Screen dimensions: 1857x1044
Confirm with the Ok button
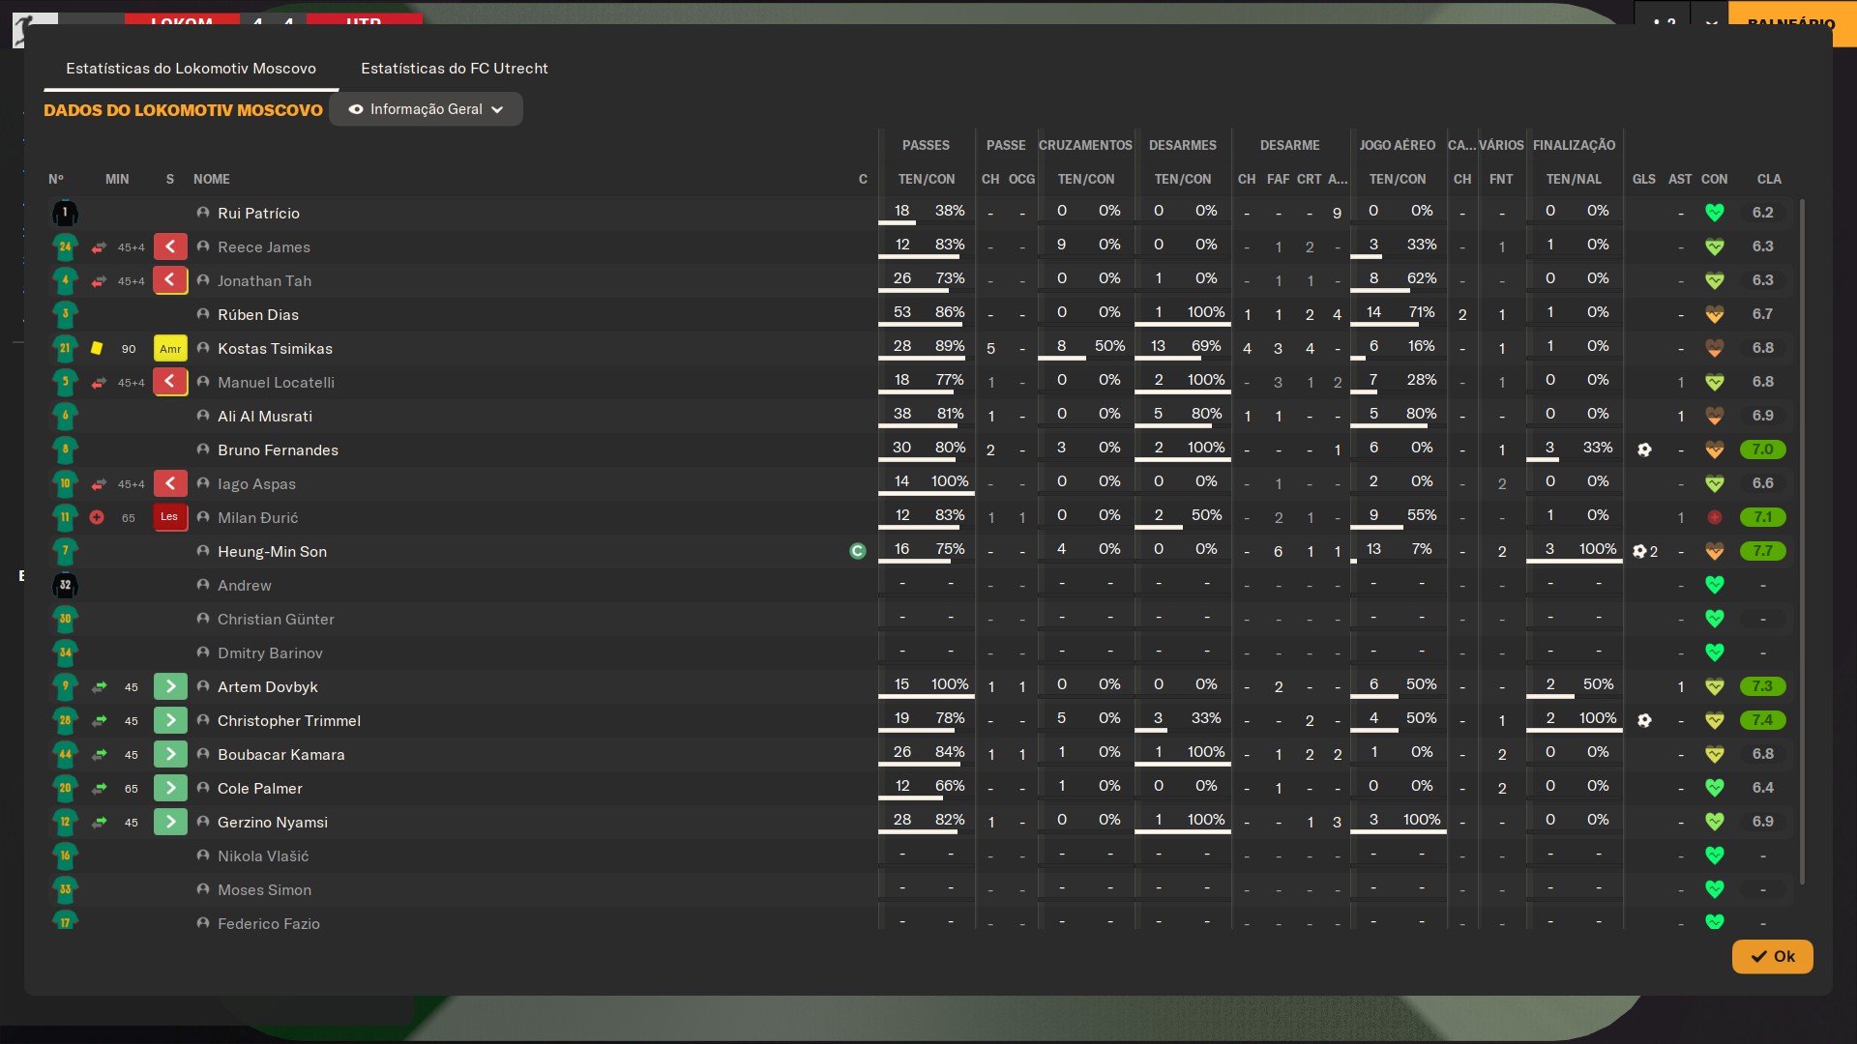[x=1772, y=956]
